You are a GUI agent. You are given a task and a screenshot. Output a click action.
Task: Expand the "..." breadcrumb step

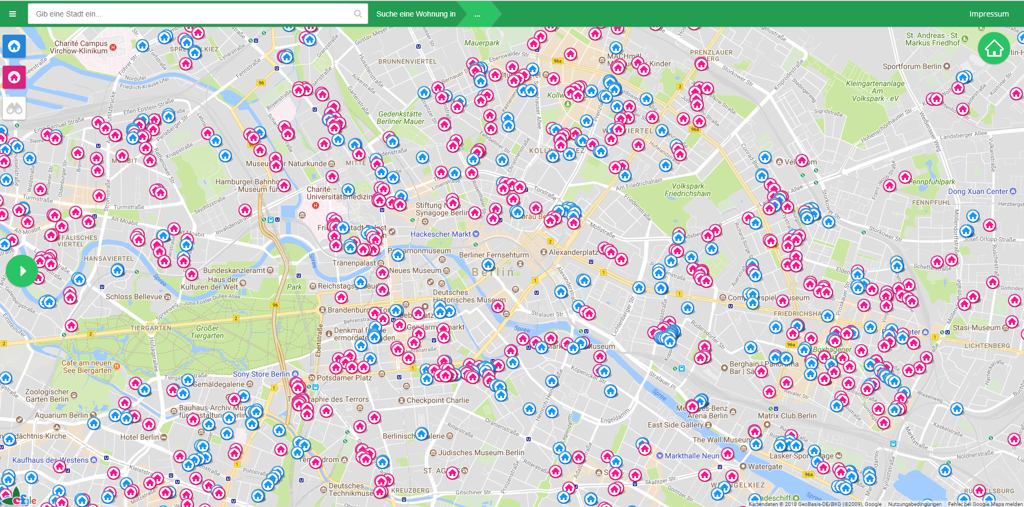point(477,14)
